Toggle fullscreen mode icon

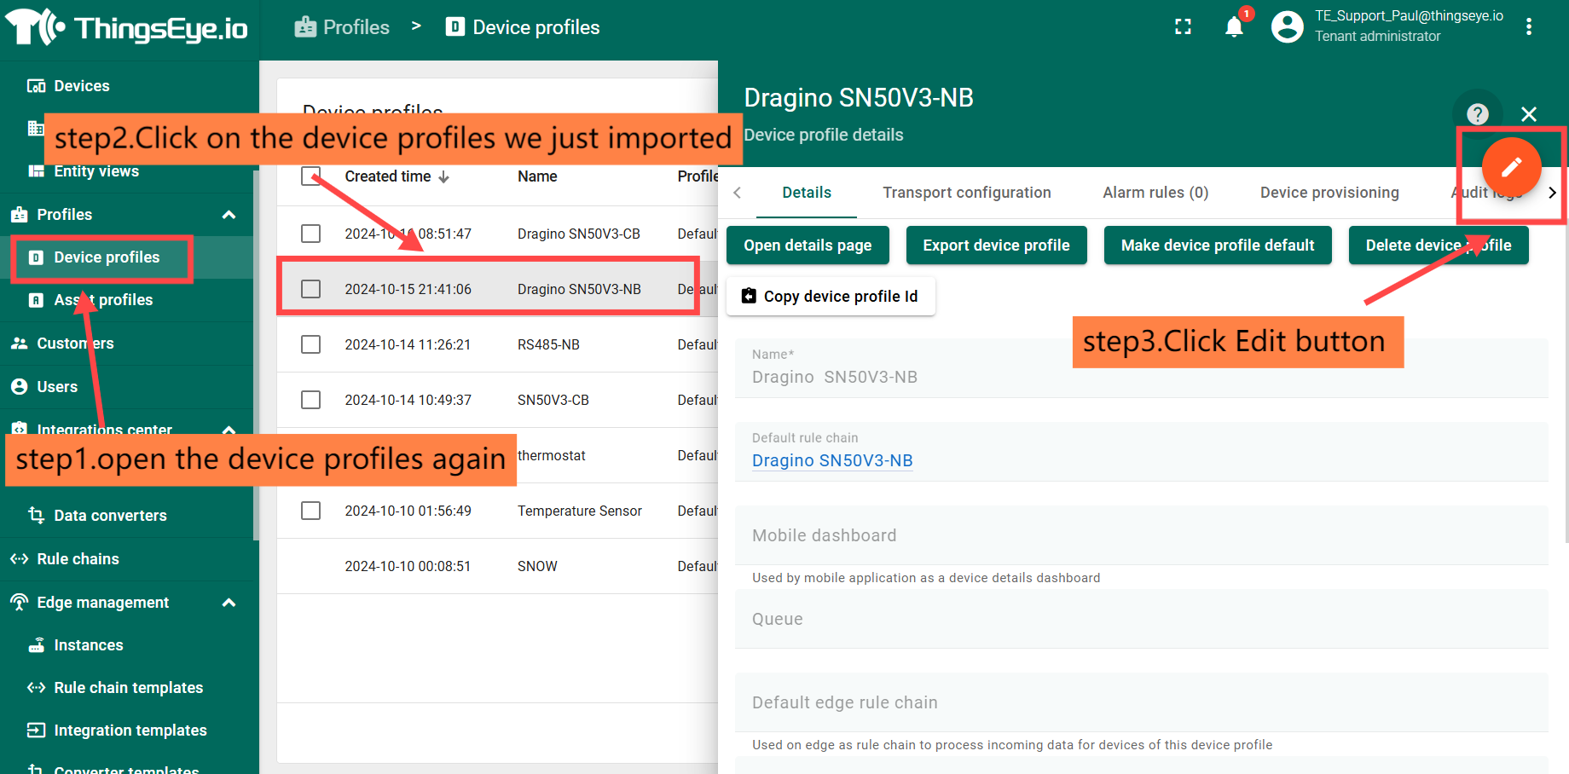point(1183,27)
